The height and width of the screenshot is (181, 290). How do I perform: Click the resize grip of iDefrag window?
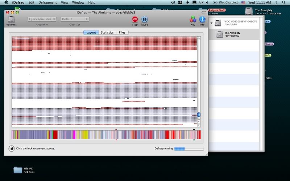coord(206,154)
